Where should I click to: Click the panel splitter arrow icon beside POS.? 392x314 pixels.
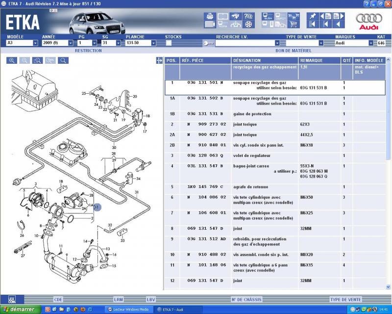click(159, 60)
